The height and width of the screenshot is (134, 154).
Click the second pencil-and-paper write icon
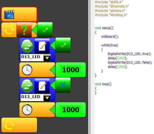[x=42, y=86]
